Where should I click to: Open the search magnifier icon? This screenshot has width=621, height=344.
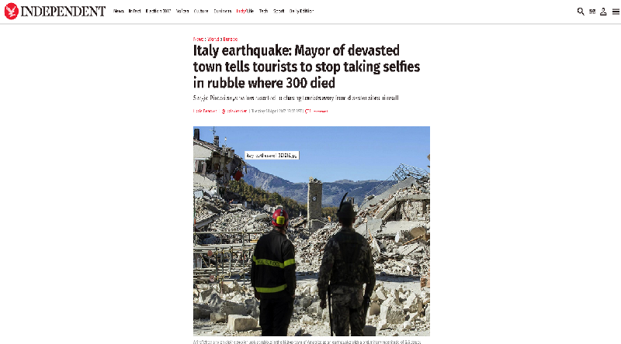[581, 12]
